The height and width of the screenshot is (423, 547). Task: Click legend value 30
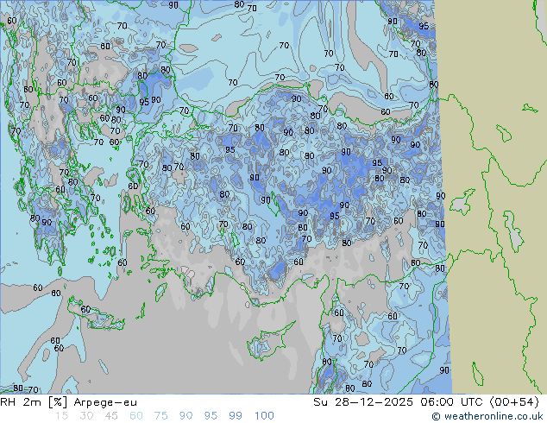click(x=86, y=416)
